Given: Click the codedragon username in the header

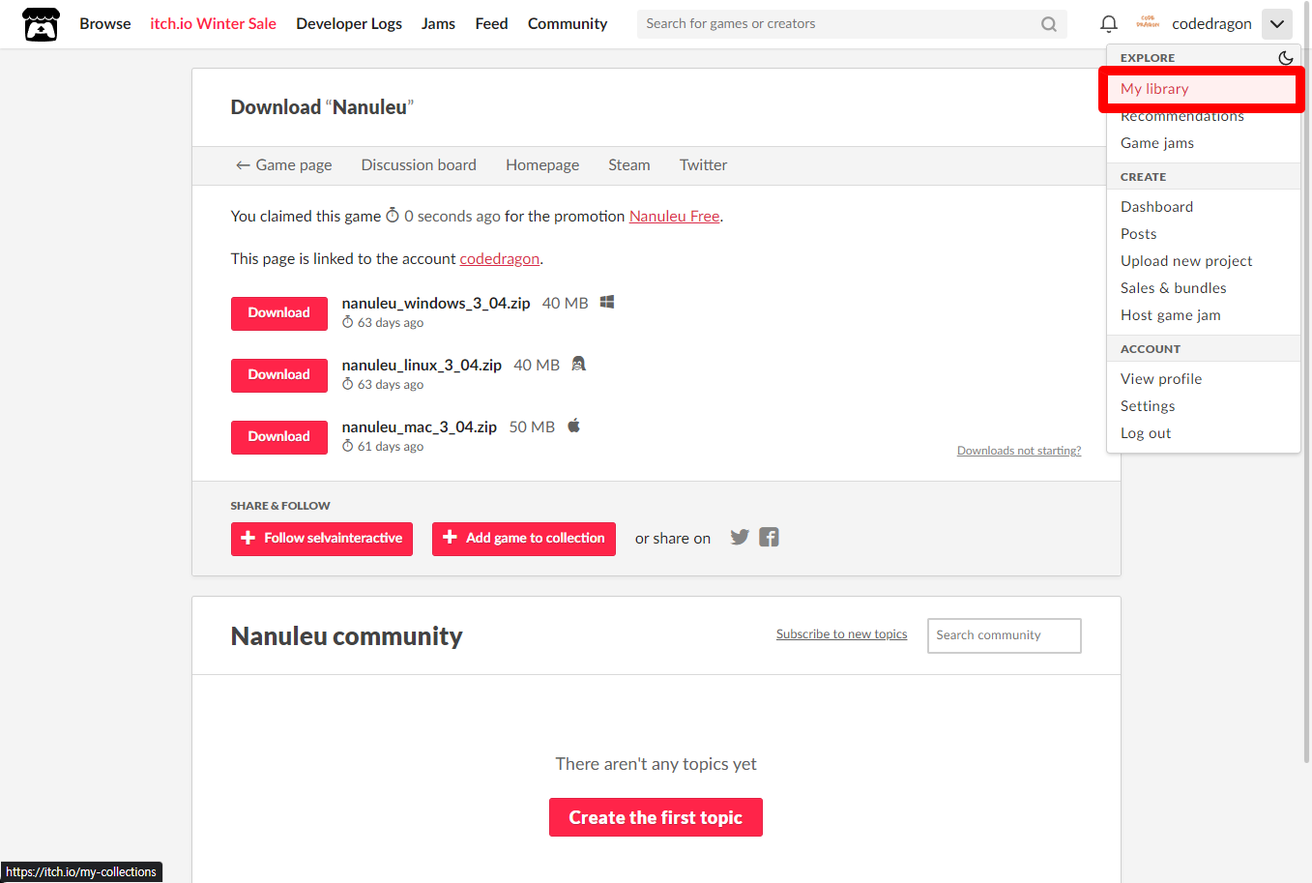Looking at the screenshot, I should pos(1211,24).
